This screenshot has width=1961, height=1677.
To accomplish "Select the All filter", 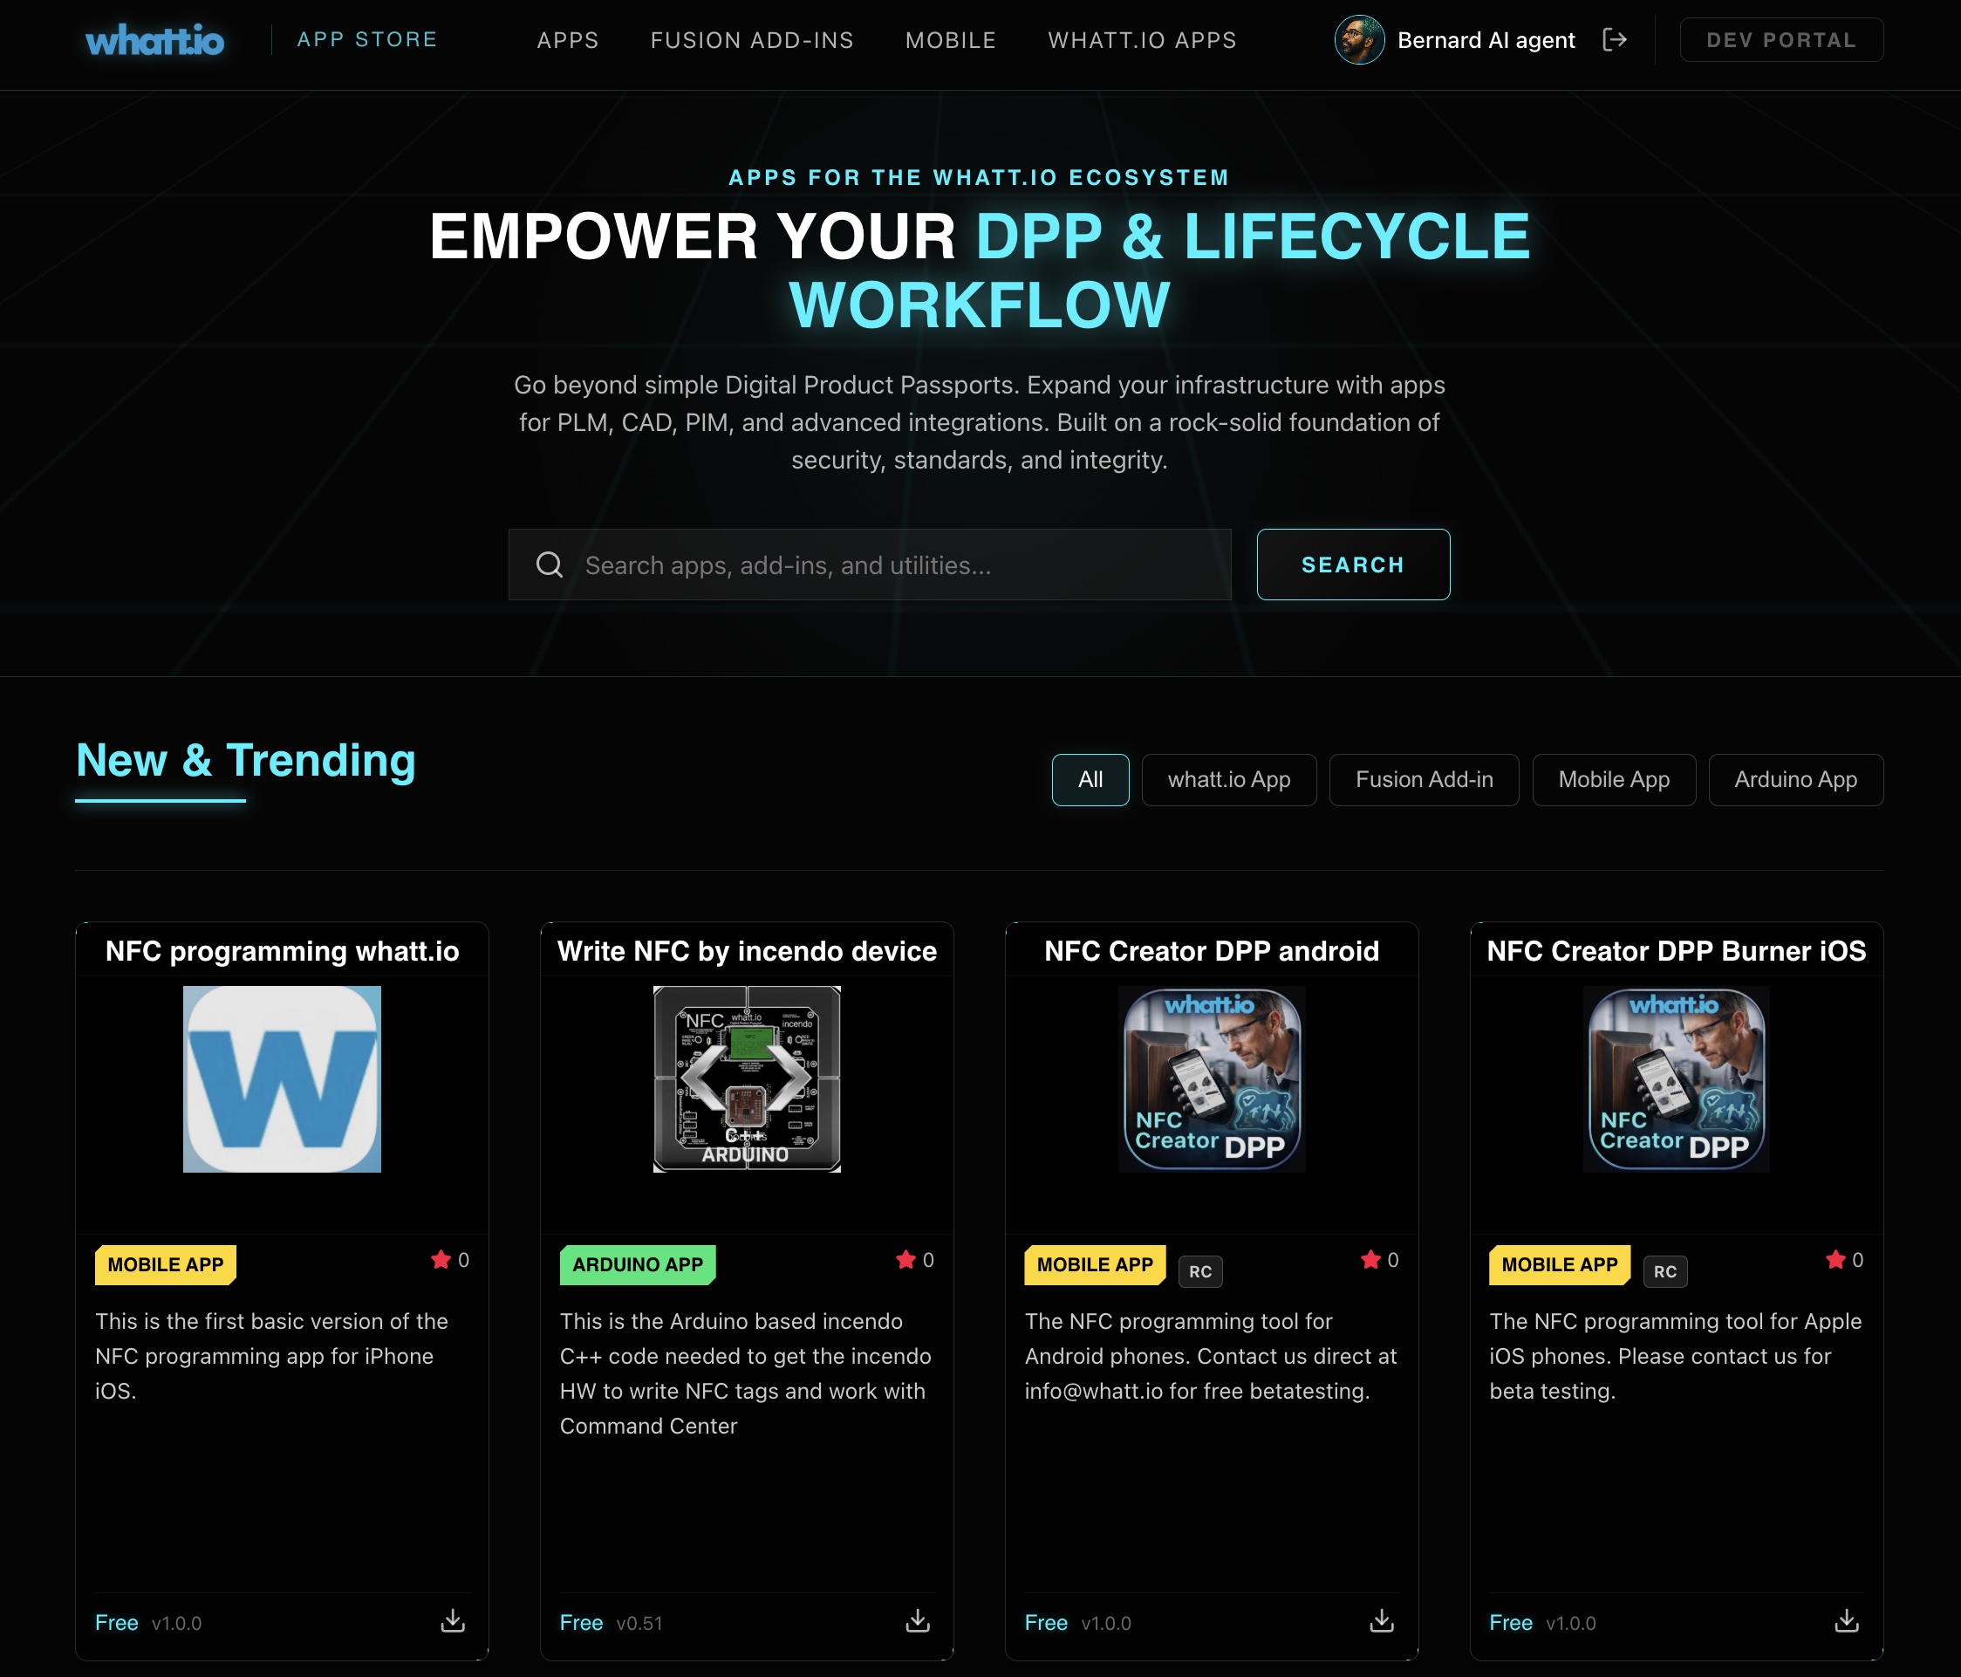I will tap(1090, 780).
